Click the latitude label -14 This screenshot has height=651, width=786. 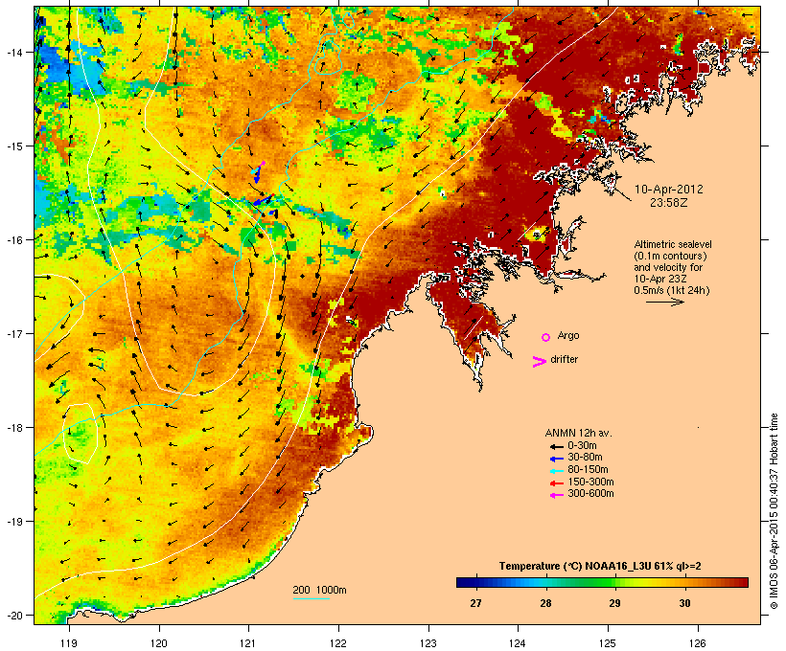click(x=13, y=52)
